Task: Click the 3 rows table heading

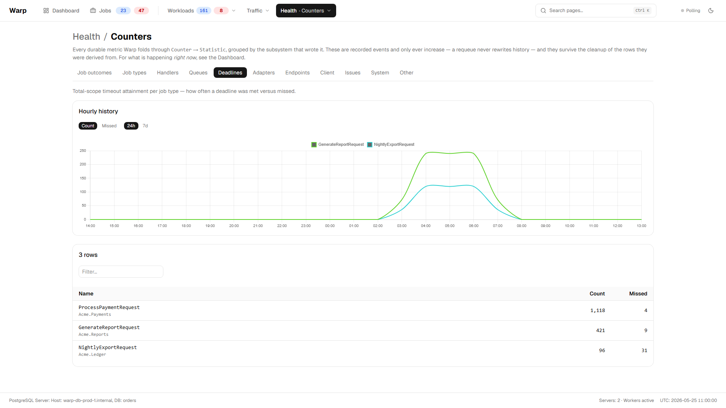Action: [x=88, y=255]
